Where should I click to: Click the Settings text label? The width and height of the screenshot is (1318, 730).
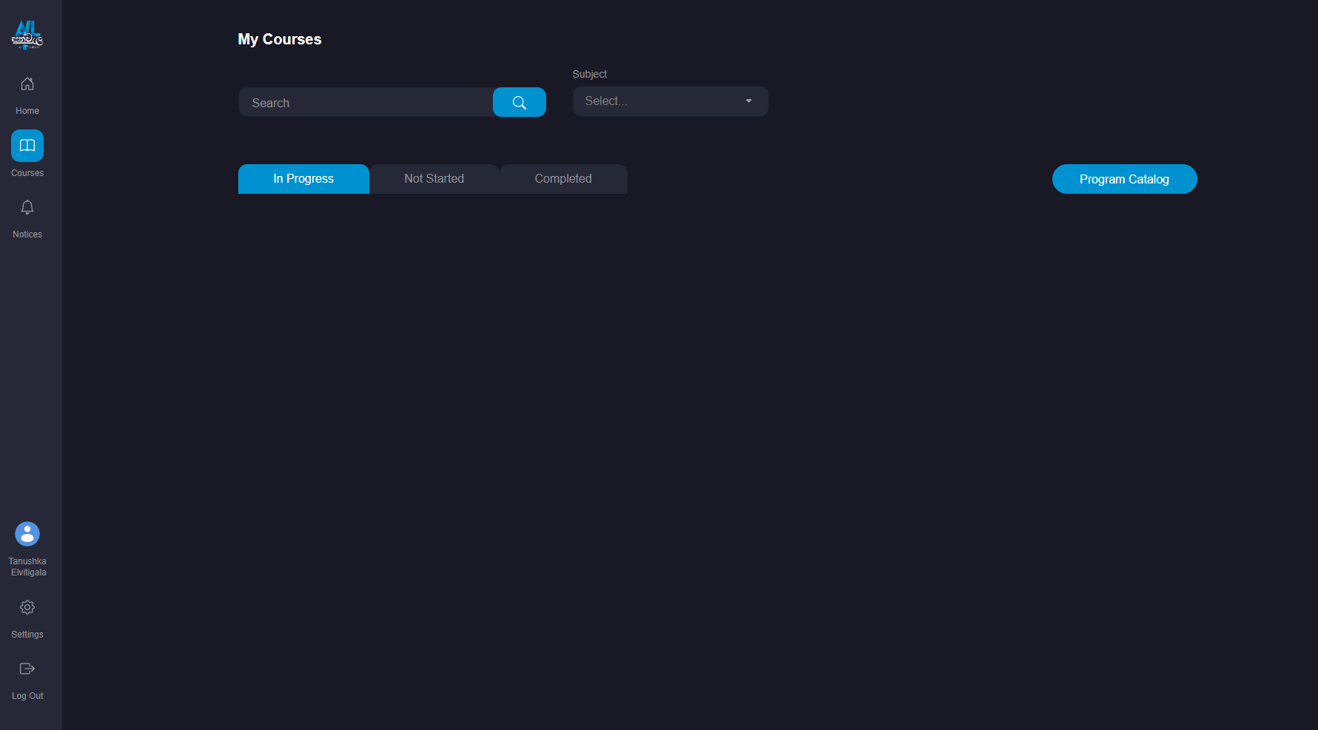point(27,635)
